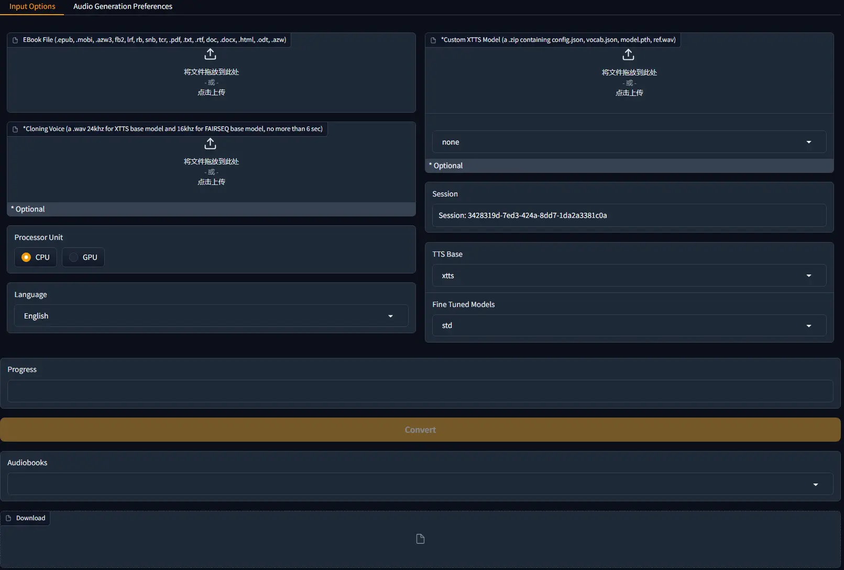
Task: Click the file icon next to Download label
Action: [x=8, y=518]
